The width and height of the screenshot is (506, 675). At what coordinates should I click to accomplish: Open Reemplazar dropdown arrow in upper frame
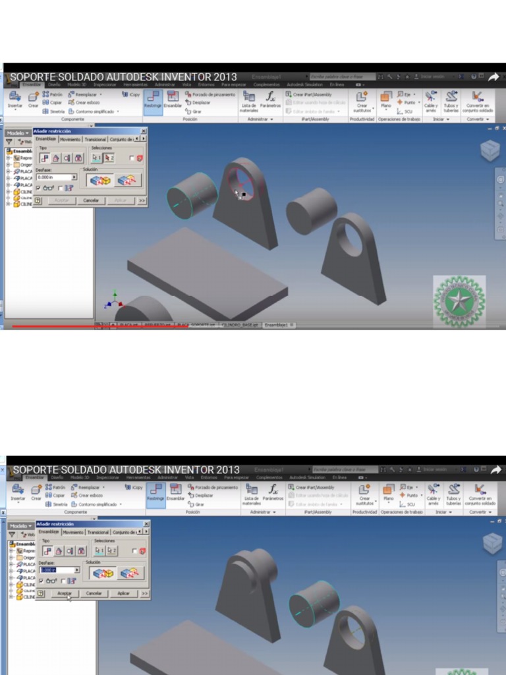tap(101, 94)
